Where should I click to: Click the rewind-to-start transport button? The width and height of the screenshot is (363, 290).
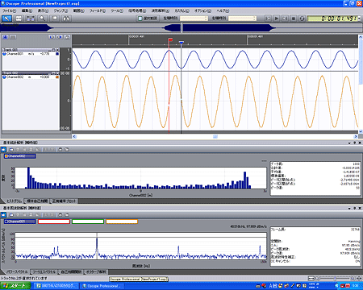pyautogui.click(x=268, y=19)
